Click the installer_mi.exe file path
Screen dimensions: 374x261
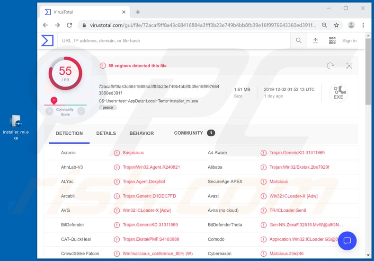[x=148, y=101]
